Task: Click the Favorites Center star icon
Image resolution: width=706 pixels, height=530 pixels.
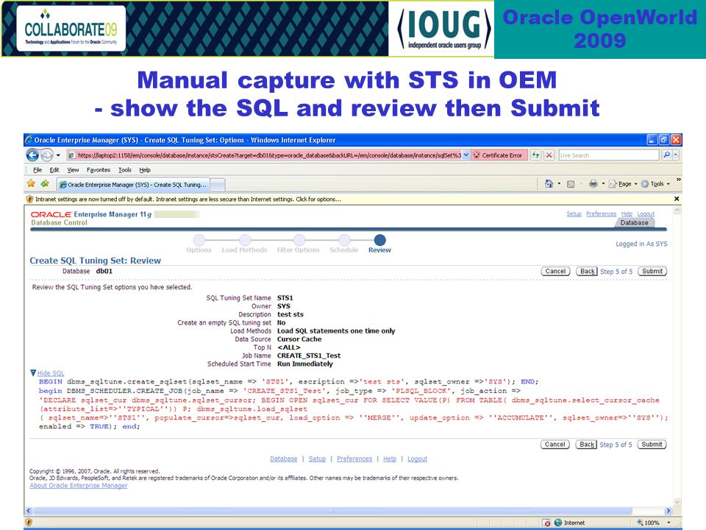Action: [x=31, y=183]
